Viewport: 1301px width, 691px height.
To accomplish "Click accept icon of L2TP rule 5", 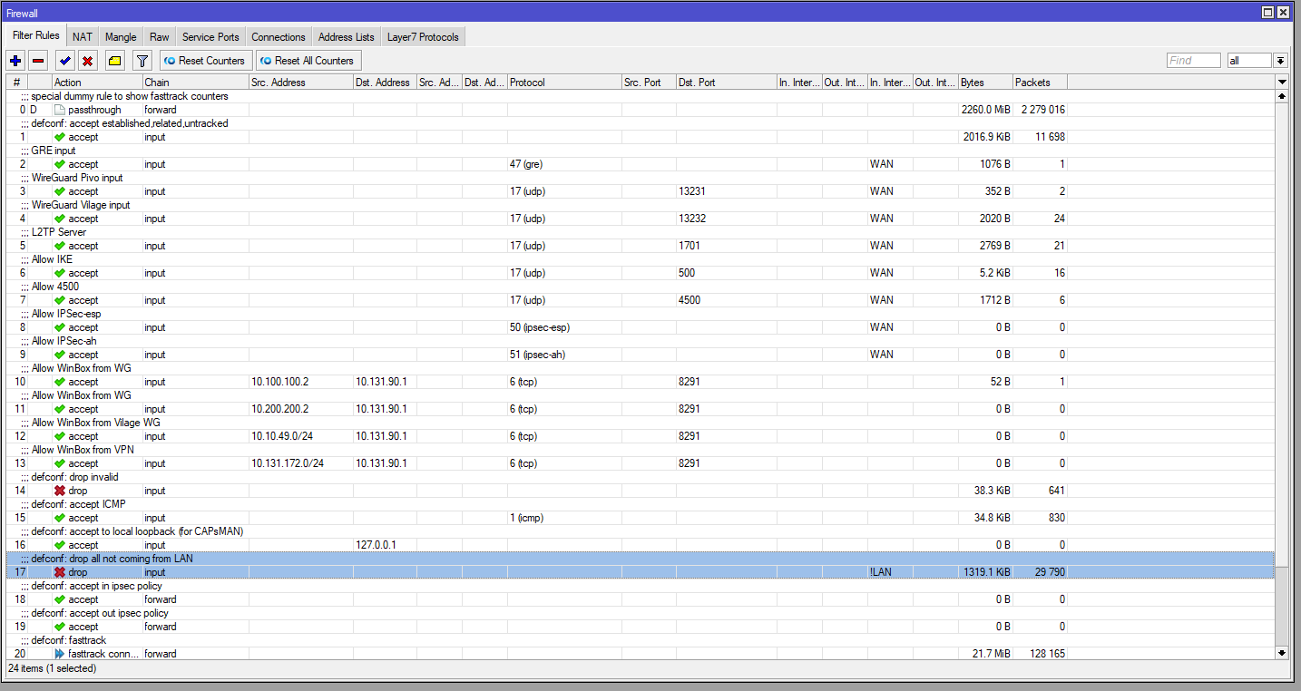I will pos(60,246).
